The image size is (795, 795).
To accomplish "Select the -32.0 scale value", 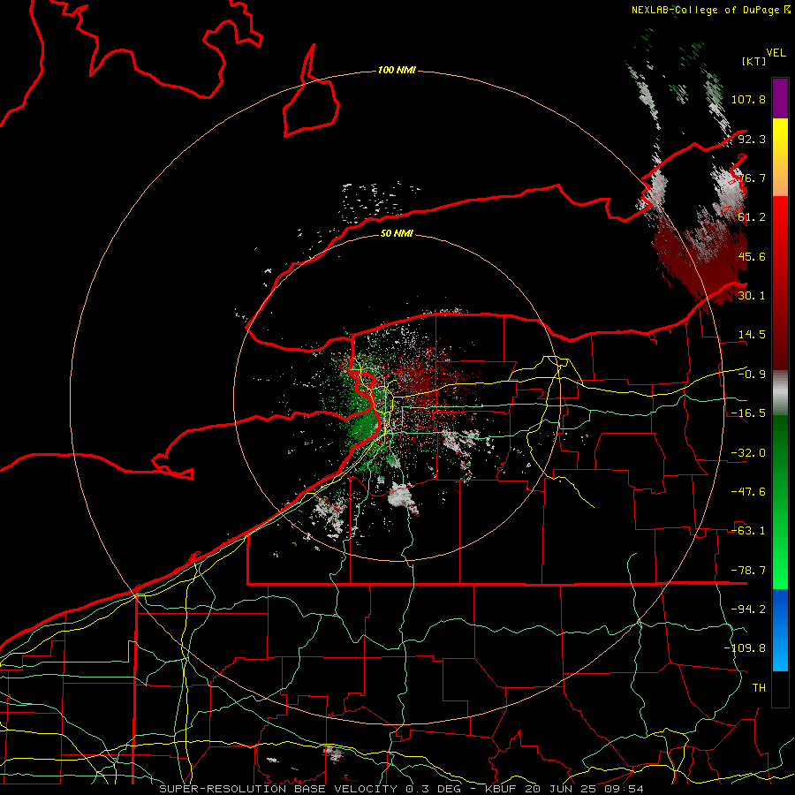I will pyautogui.click(x=748, y=453).
